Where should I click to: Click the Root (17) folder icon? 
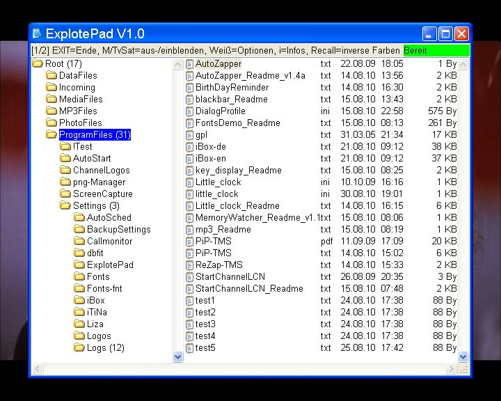point(38,64)
